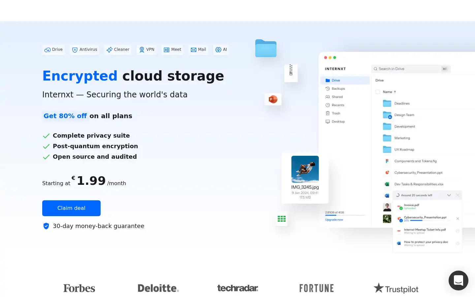Collapse the upload panel with chevron

(449, 195)
